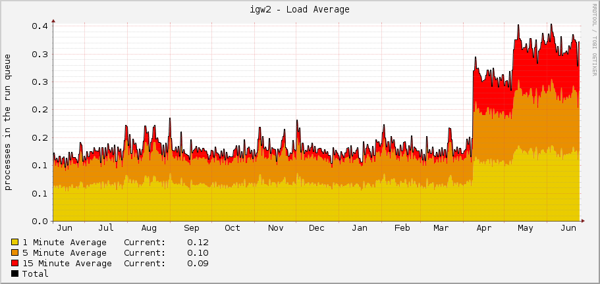
Task: Click the Nov month label
Action: pos(275,228)
